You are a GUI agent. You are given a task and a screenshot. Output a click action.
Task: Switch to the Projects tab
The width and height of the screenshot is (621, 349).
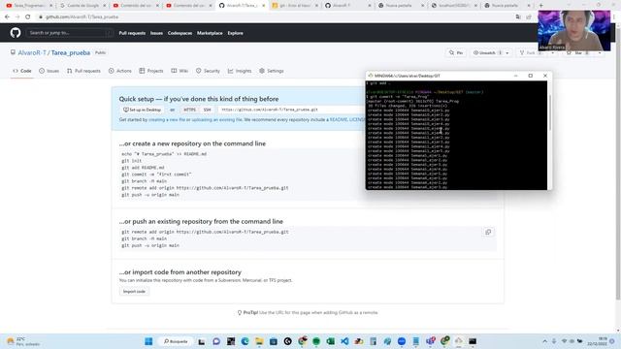[x=151, y=71]
